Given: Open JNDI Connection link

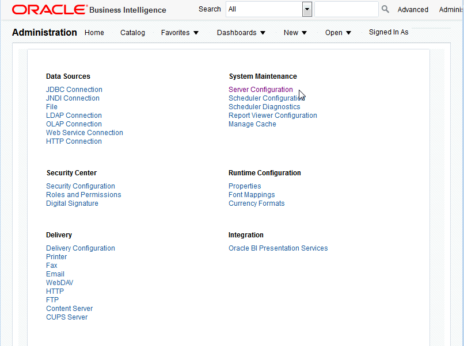Looking at the screenshot, I should pyautogui.click(x=73, y=98).
